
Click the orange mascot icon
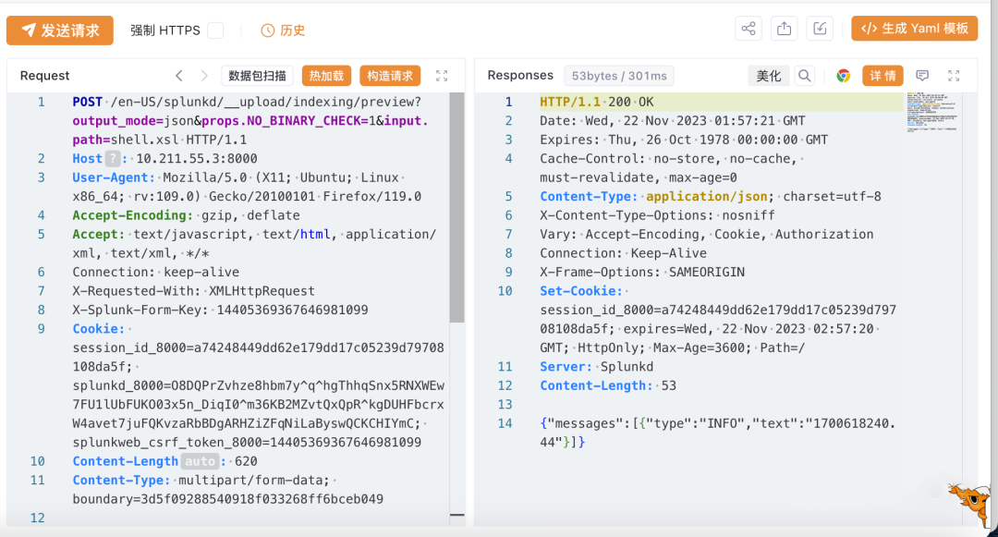tap(971, 504)
